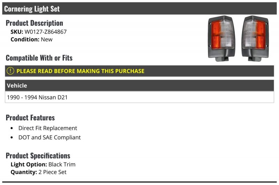This screenshot has height=185, width=279.
Task: Click the Condition: New text
Action: (31, 39)
